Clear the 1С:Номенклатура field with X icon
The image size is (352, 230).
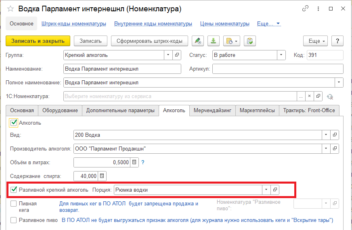tap(309, 96)
